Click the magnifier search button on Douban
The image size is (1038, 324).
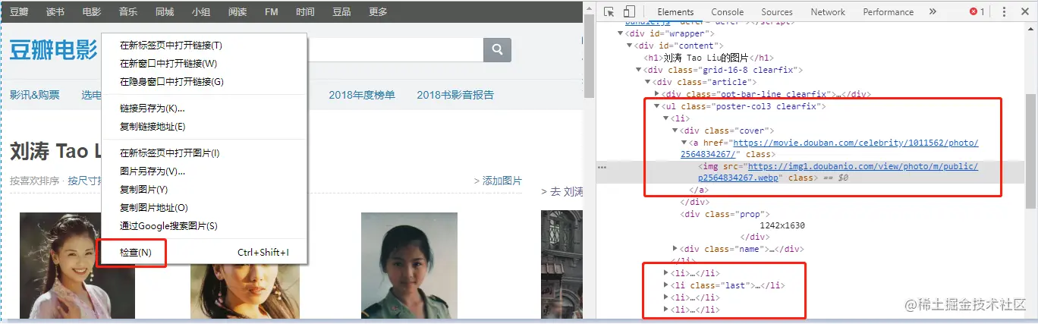(498, 49)
